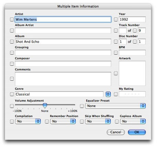The height and width of the screenshot is (146, 157).
Task: Expand the Remember Position dropdown
Action: pyautogui.click(x=63, y=121)
